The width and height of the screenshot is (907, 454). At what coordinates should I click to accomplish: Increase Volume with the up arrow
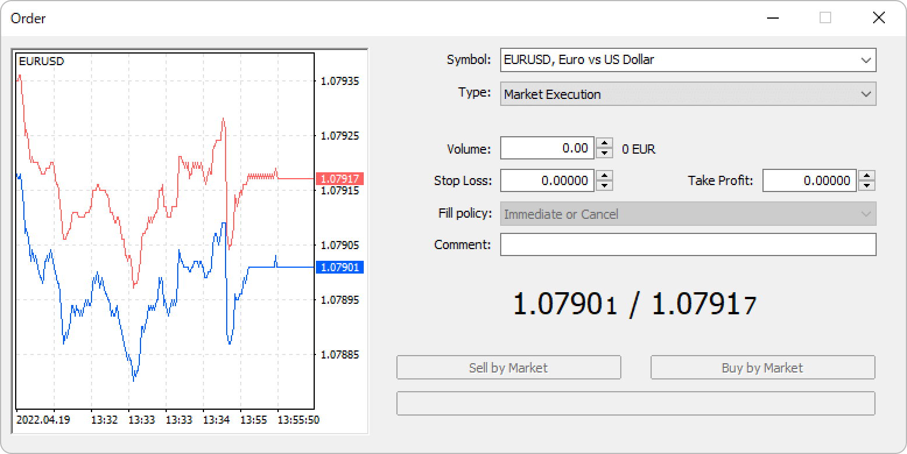click(x=604, y=143)
